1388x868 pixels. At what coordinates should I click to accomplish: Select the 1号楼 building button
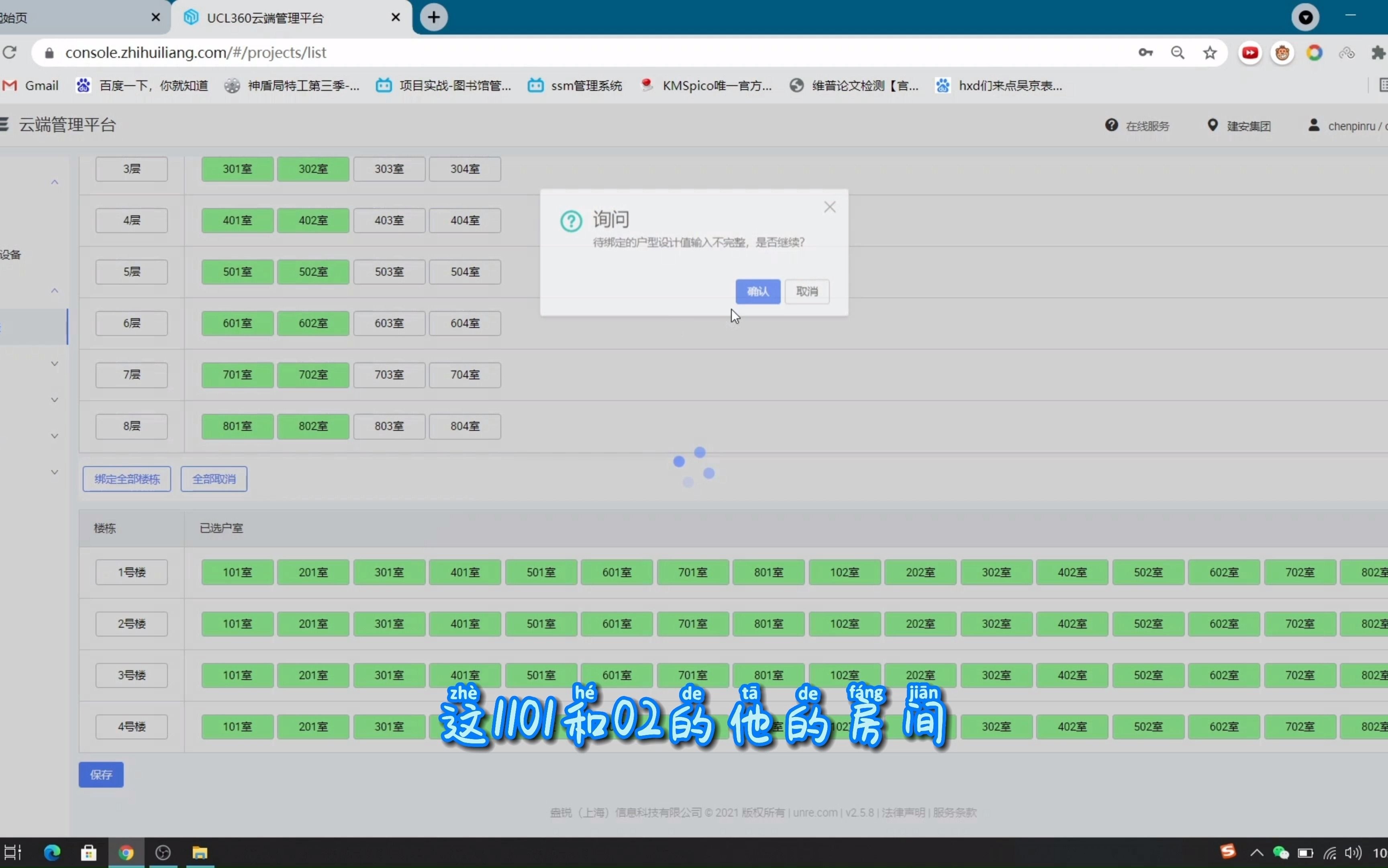131,572
